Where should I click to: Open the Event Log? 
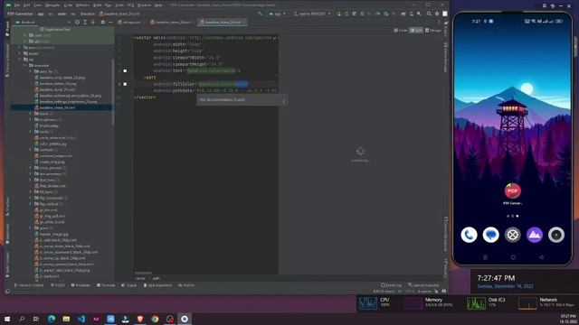coord(392,285)
